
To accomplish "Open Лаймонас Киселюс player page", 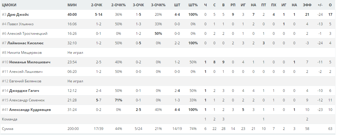I will [x=25, y=43].
